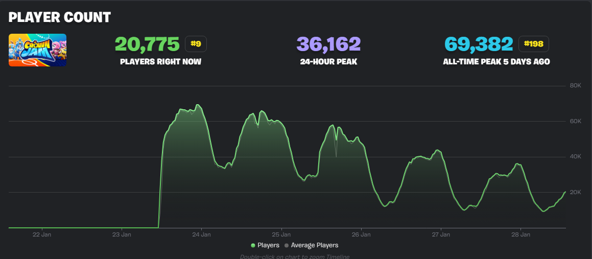Screen dimensions: 592x259
Task: Click the 23 Jan axis label
Action: coord(122,234)
